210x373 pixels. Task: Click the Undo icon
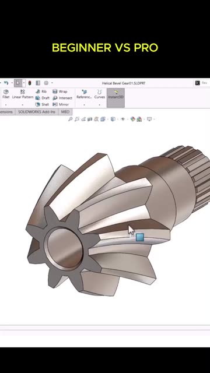tap(6, 83)
